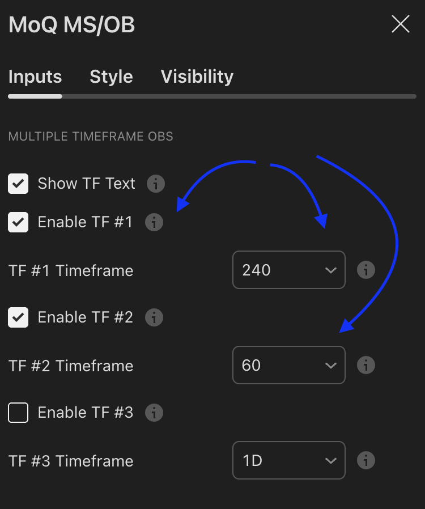Toggle off Enable TF #2 checkbox
This screenshot has width=425, height=509.
[x=18, y=317]
